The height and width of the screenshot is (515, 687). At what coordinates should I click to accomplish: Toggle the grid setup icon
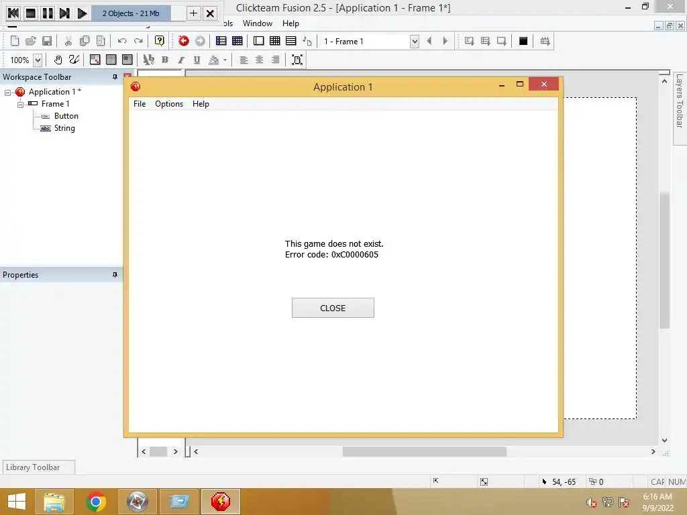point(95,60)
